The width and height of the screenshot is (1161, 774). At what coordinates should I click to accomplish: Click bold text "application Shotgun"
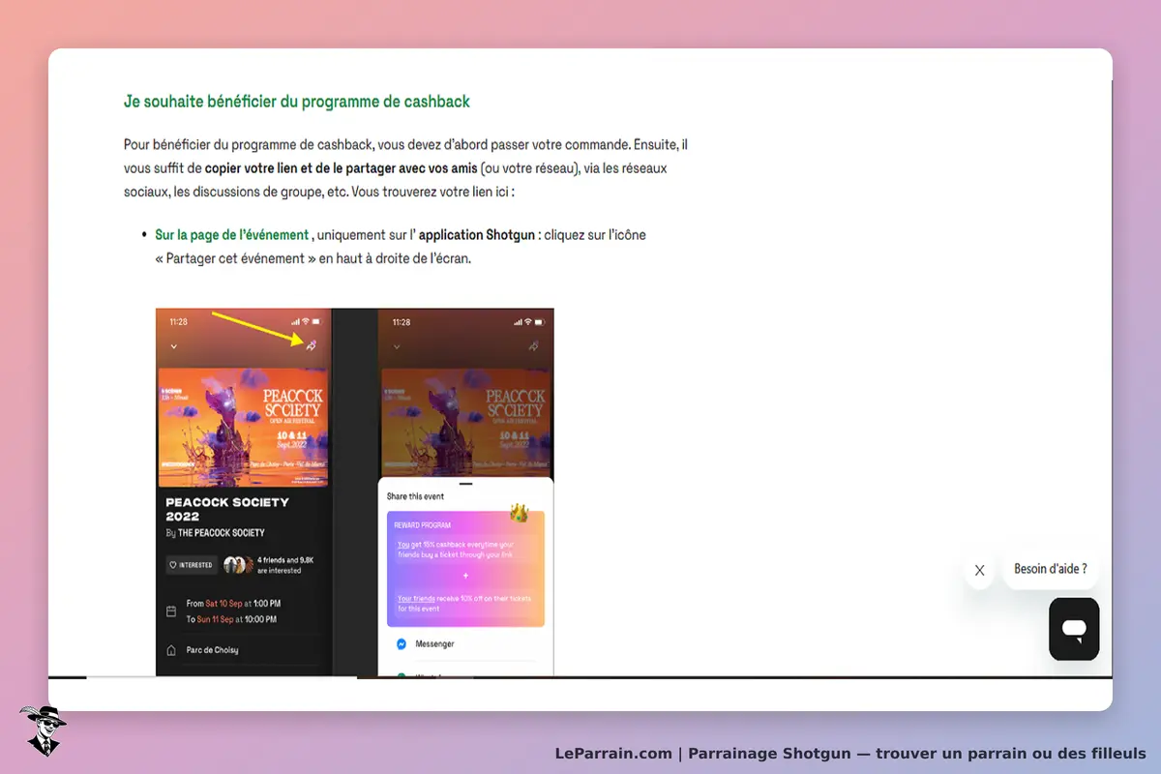pyautogui.click(x=477, y=235)
